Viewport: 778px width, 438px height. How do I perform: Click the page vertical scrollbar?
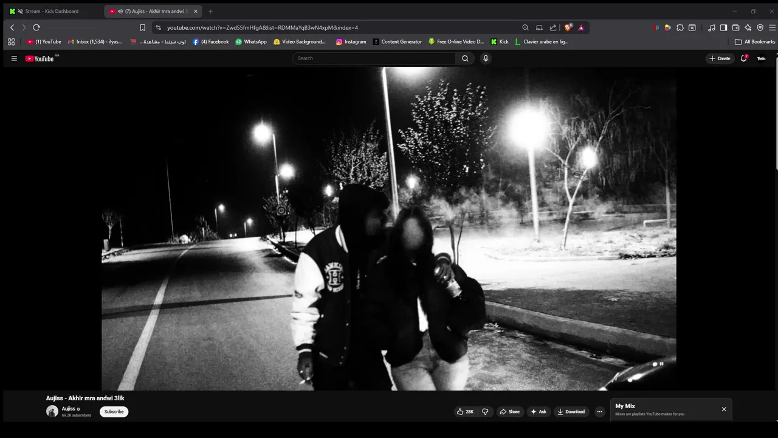[776, 113]
